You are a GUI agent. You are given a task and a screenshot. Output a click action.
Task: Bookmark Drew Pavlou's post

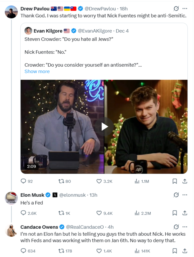click(x=175, y=181)
